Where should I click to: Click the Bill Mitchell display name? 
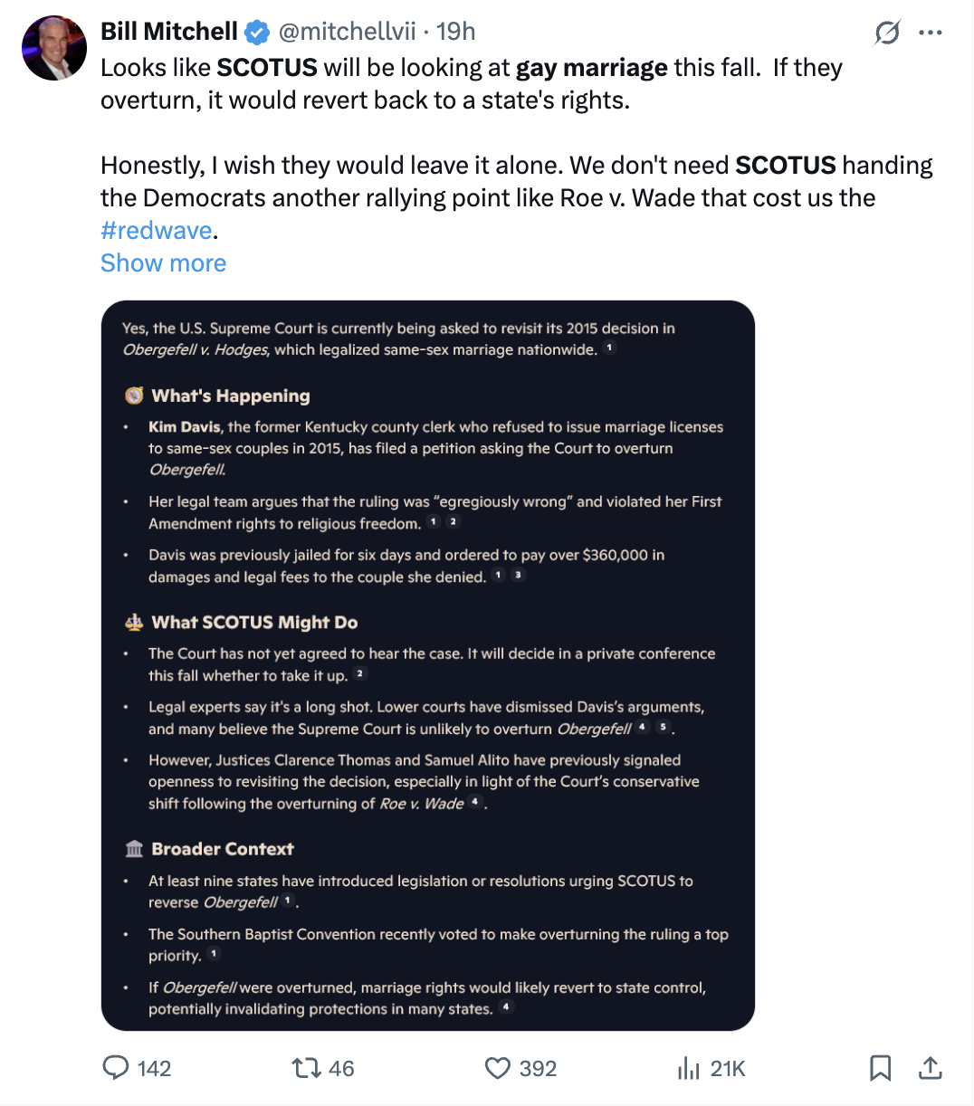click(168, 32)
